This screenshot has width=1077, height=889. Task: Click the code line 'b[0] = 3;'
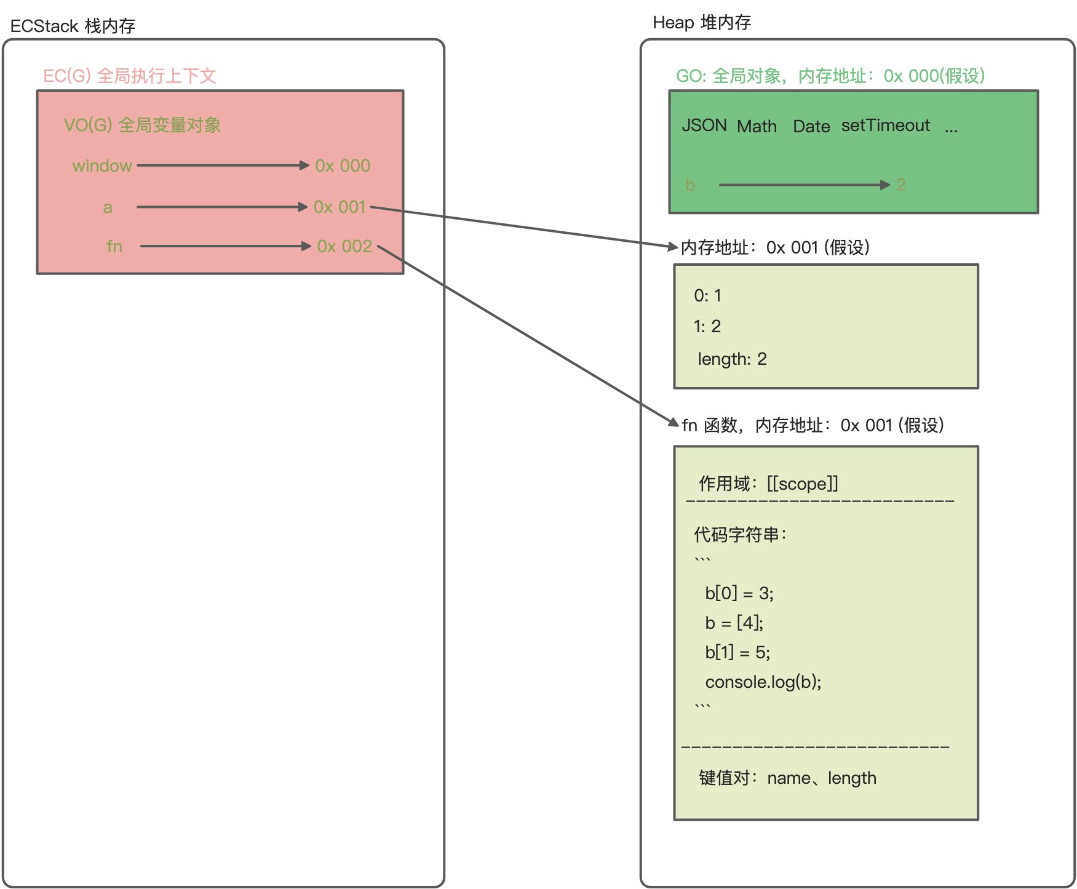739,593
